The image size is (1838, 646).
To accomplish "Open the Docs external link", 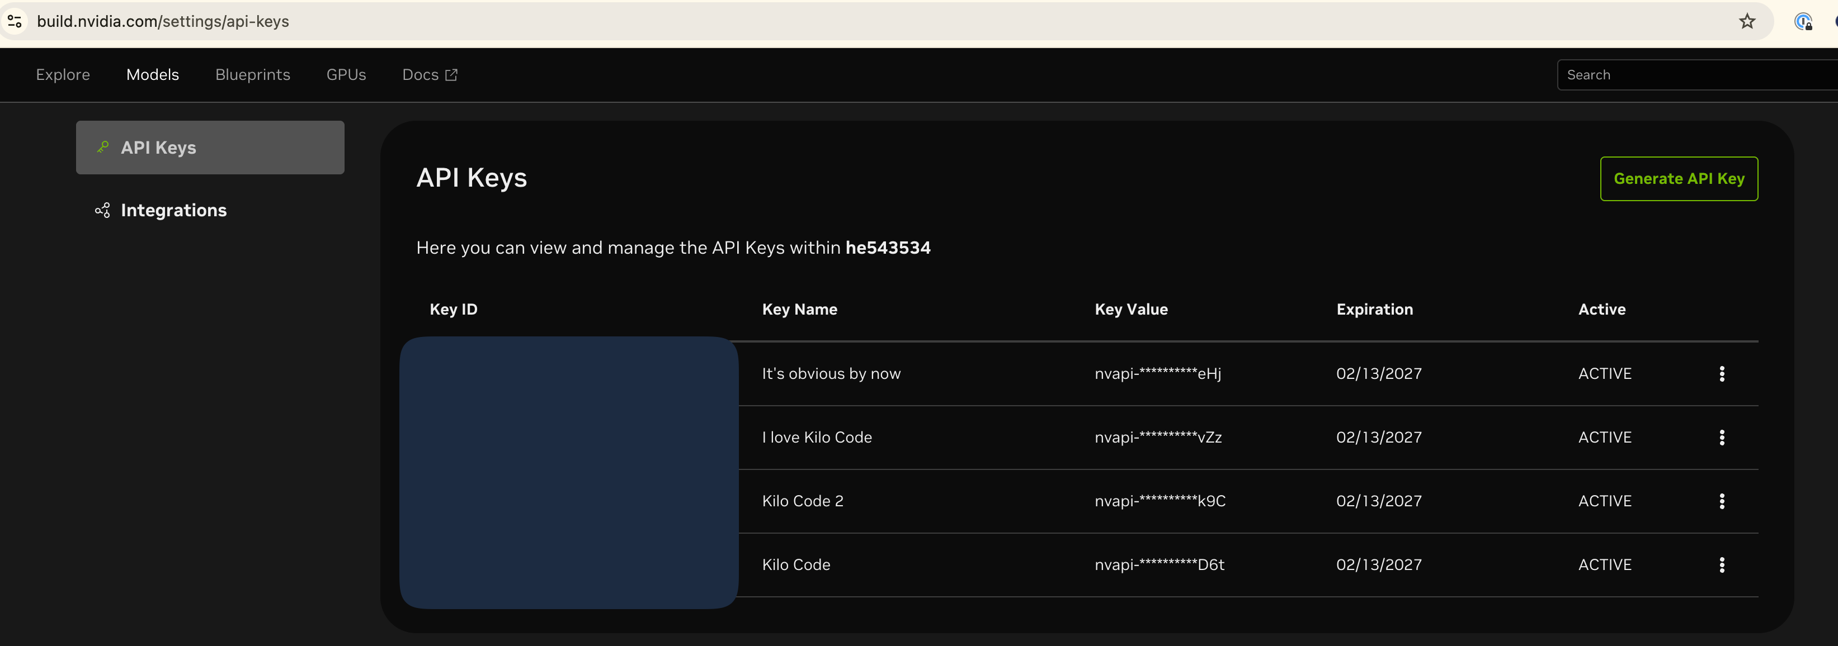I will pos(430,75).
